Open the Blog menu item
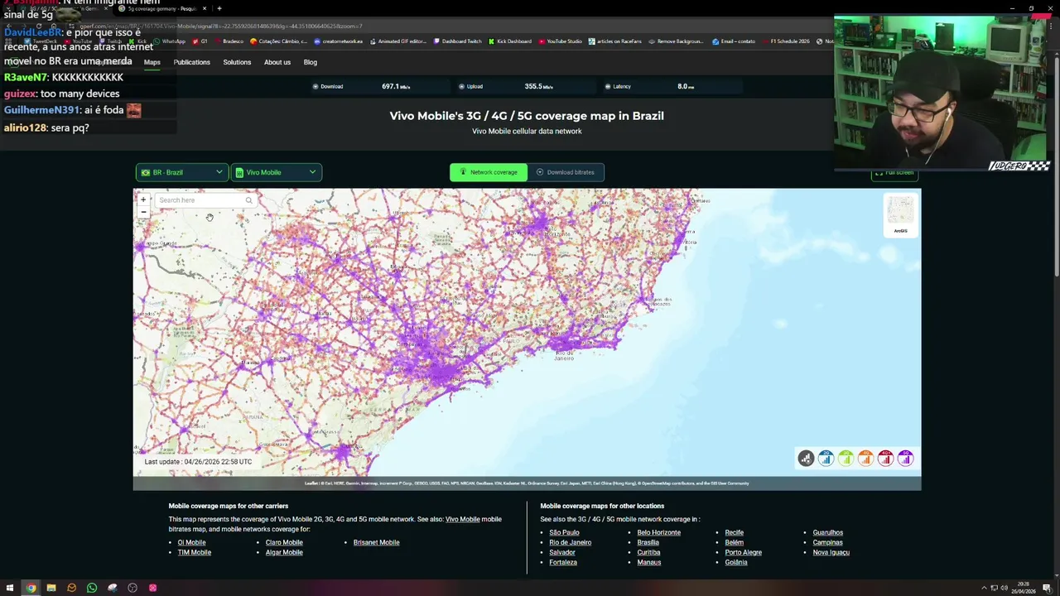The image size is (1060, 596). click(x=311, y=62)
